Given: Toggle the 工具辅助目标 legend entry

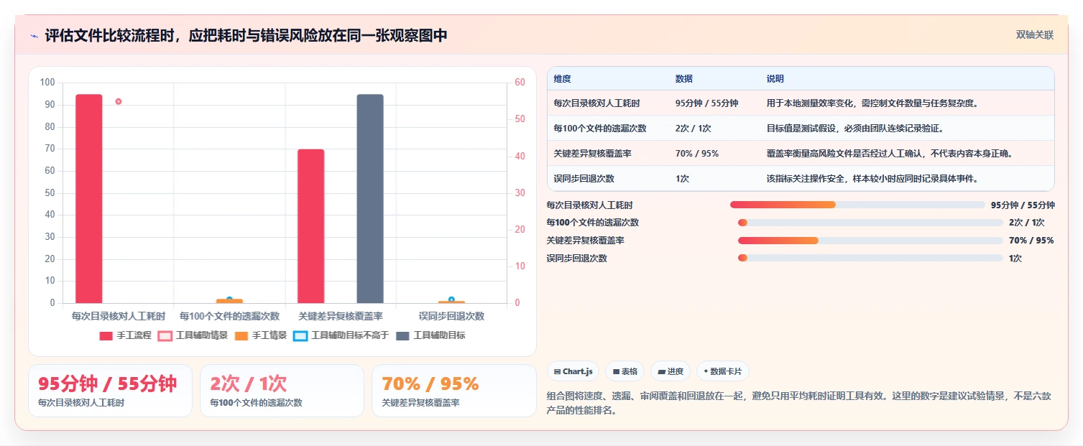Looking at the screenshot, I should (x=430, y=335).
